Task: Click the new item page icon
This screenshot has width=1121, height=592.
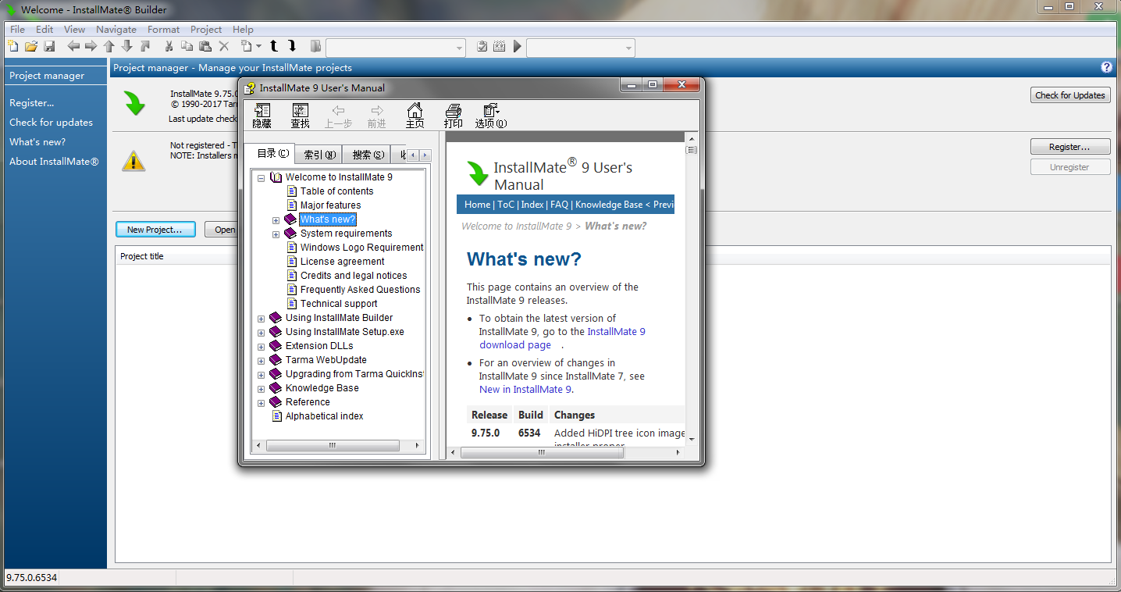Action: (x=246, y=47)
